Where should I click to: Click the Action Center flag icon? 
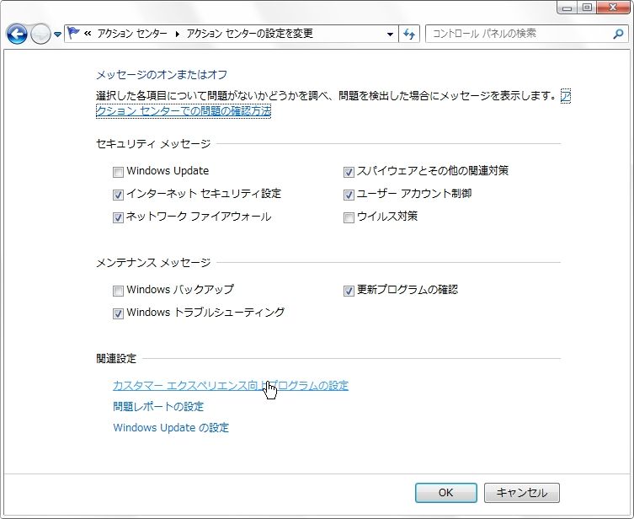[73, 33]
